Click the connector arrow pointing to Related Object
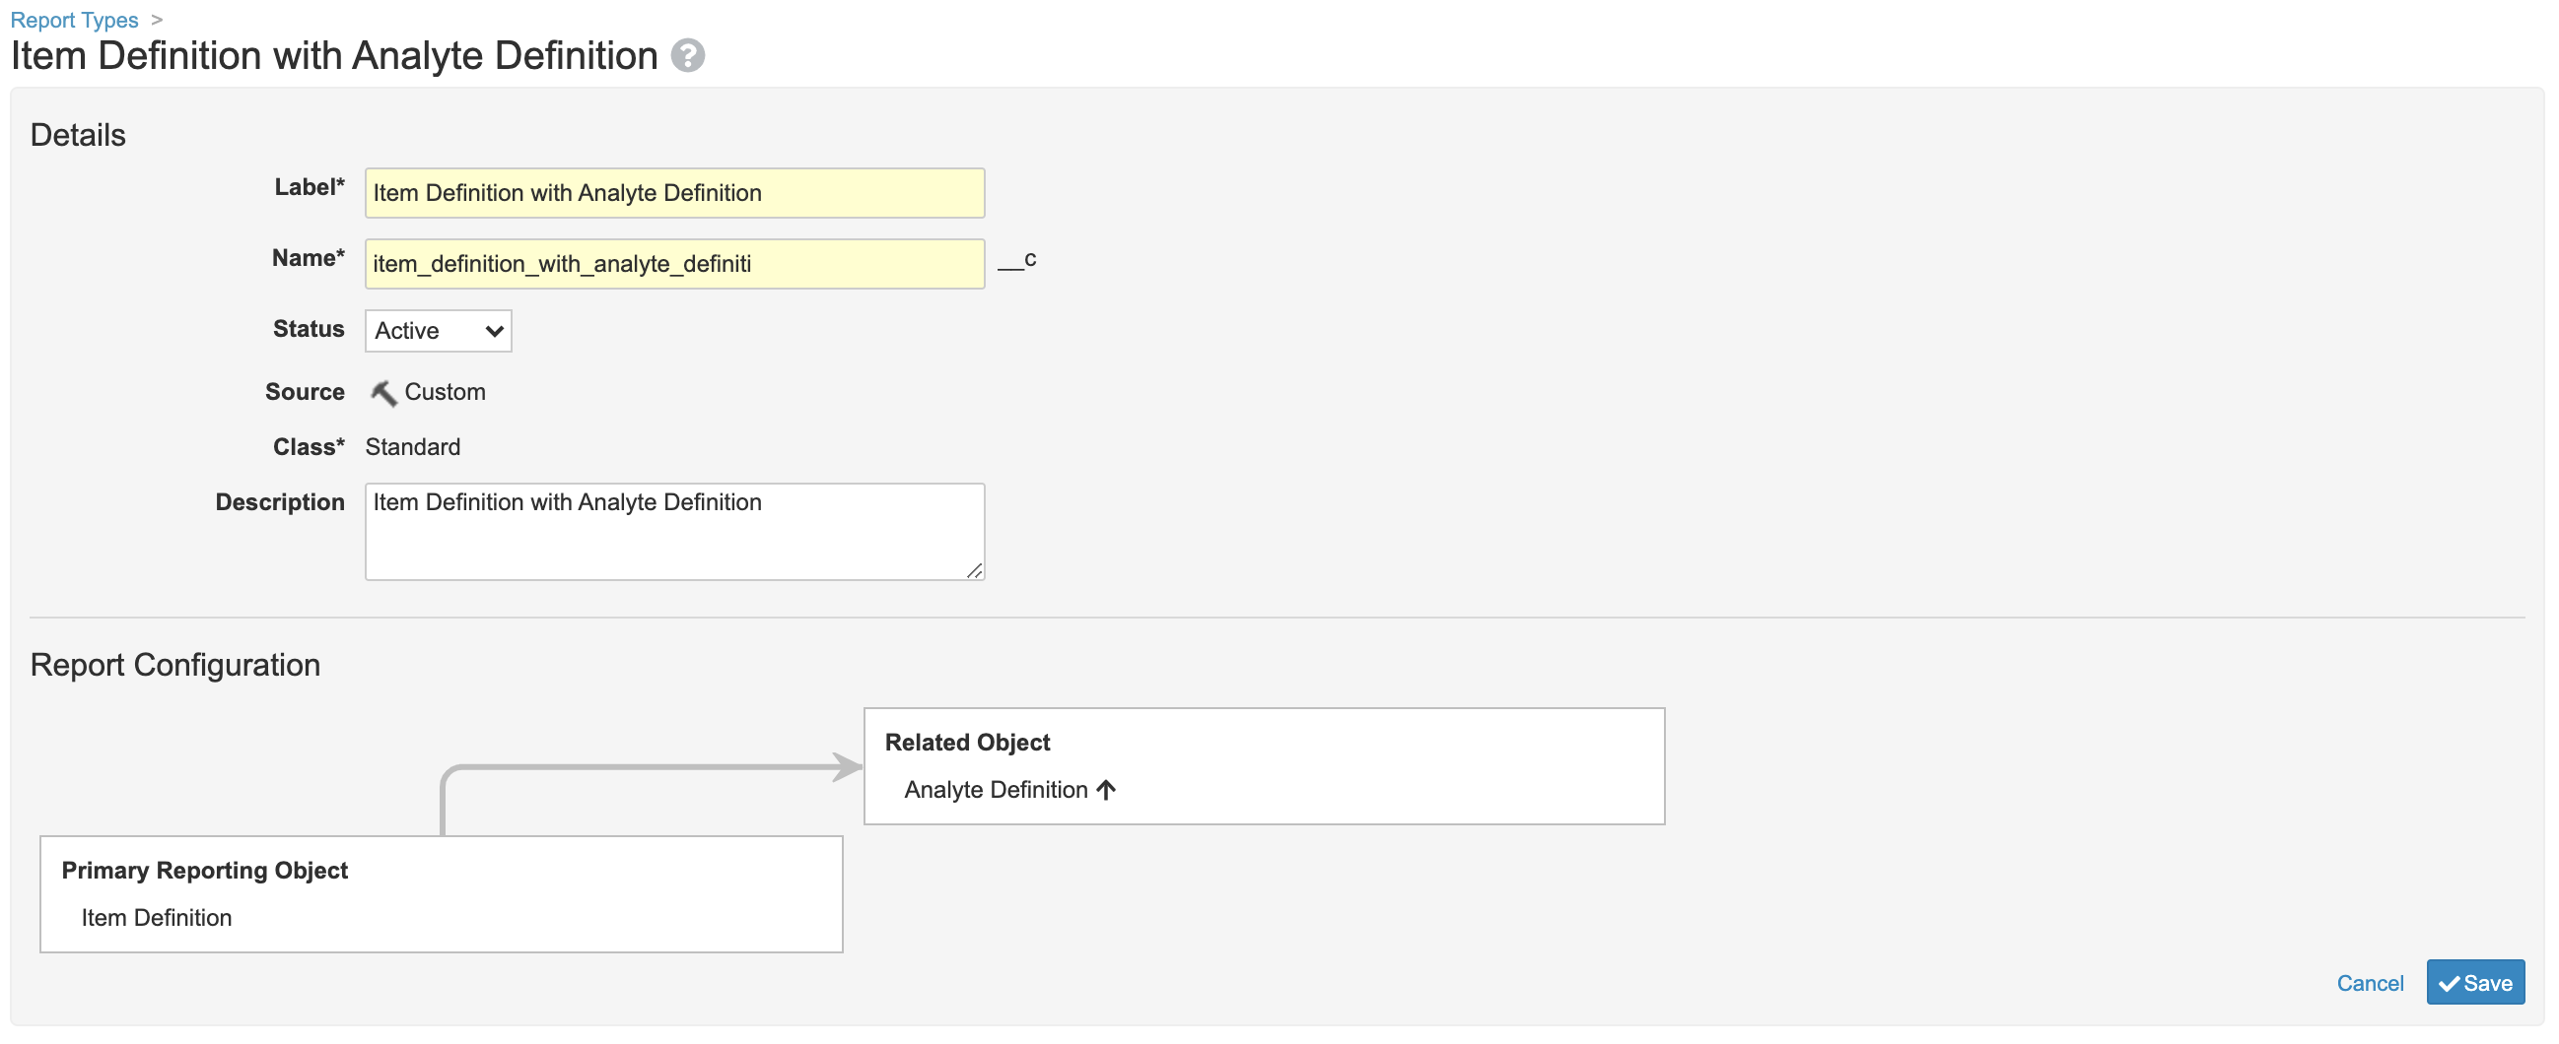Viewport: 2559px width, 1044px height. coord(845,766)
